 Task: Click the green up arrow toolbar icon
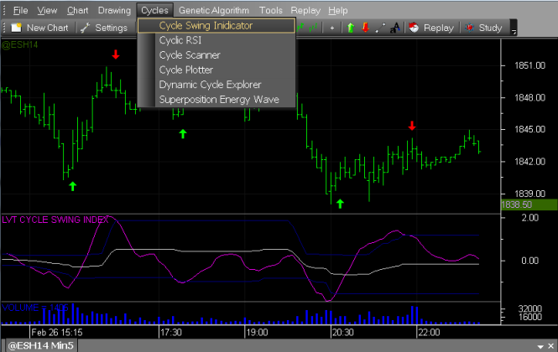[350, 28]
